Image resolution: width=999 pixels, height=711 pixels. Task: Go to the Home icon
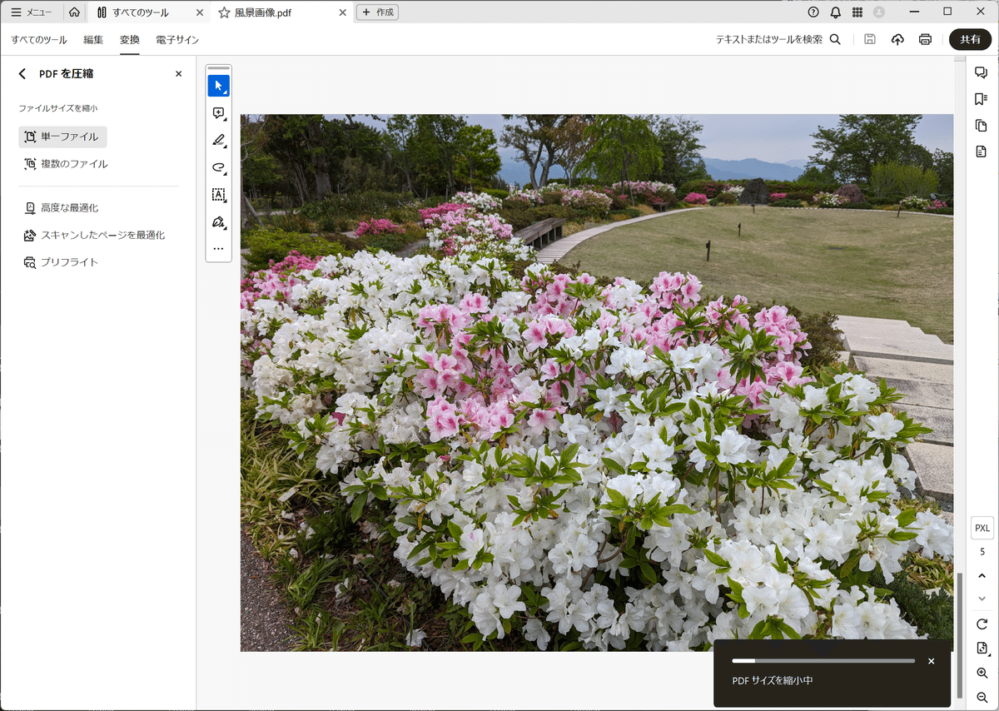[x=75, y=12]
